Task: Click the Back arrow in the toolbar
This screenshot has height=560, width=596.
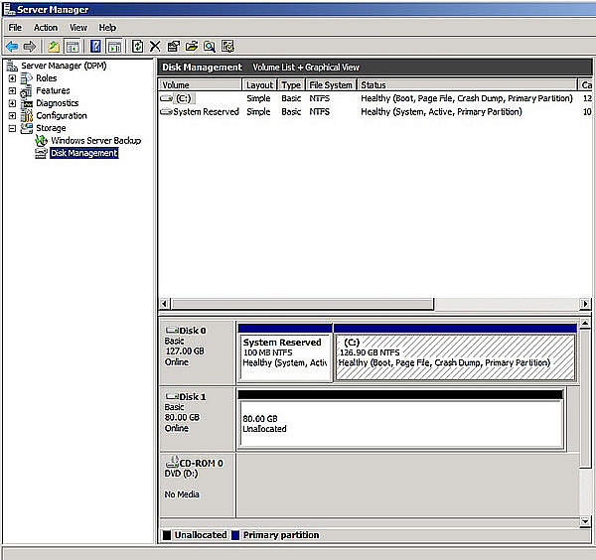Action: click(x=11, y=46)
